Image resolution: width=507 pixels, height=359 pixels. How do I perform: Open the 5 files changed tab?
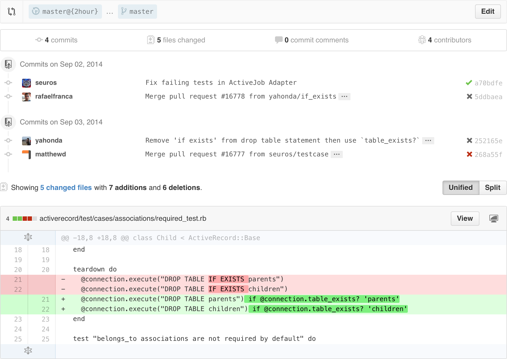pyautogui.click(x=176, y=40)
